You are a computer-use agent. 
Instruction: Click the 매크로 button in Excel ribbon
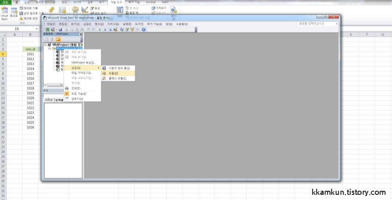(x=14, y=13)
